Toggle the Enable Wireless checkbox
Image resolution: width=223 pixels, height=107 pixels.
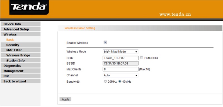105,42
